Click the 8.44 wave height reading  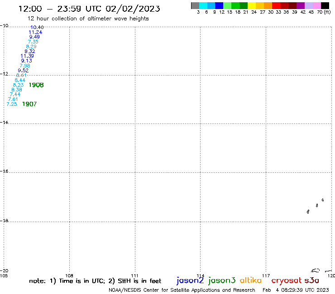point(20,80)
